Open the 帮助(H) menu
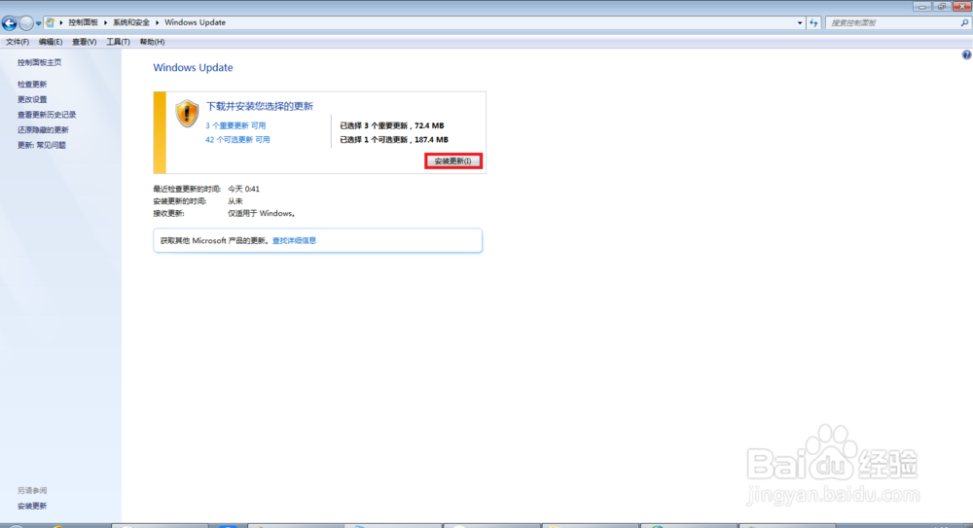Screen dimensions: 973x528 click(152, 42)
